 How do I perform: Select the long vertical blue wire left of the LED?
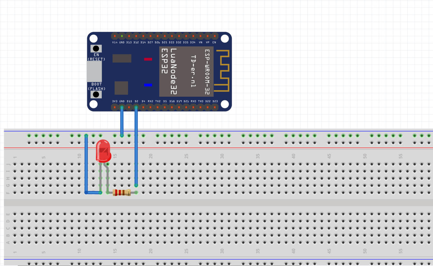point(86,164)
